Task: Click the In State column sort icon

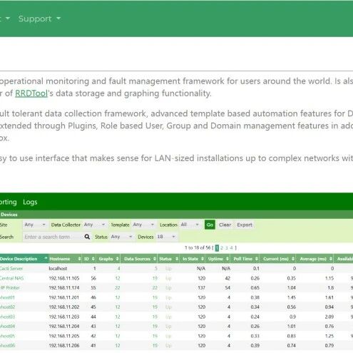Action: tap(203, 259)
